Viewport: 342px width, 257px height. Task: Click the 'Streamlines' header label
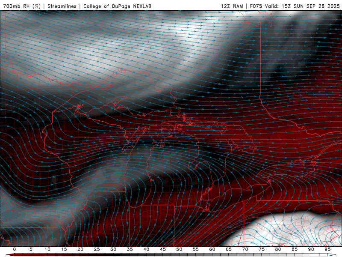[x=62, y=6]
